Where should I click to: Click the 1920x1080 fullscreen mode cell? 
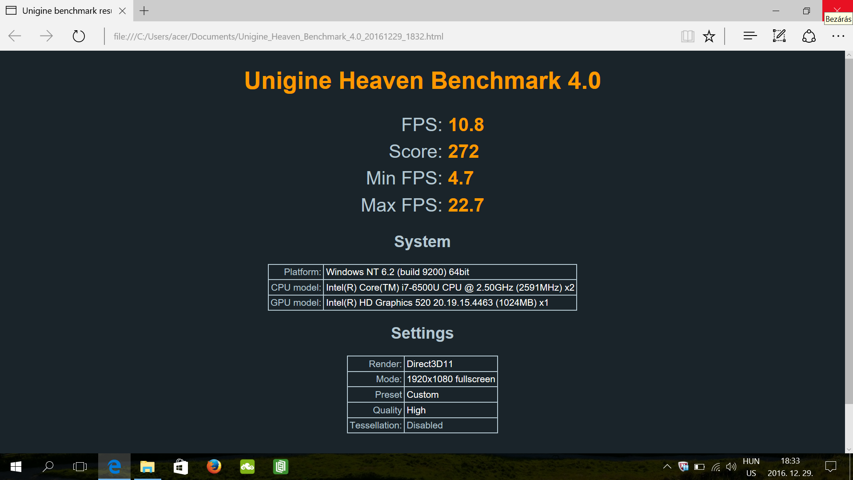click(451, 379)
